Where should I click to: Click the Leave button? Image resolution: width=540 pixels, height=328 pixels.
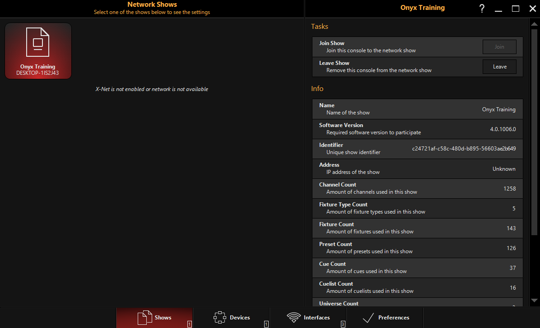click(499, 67)
